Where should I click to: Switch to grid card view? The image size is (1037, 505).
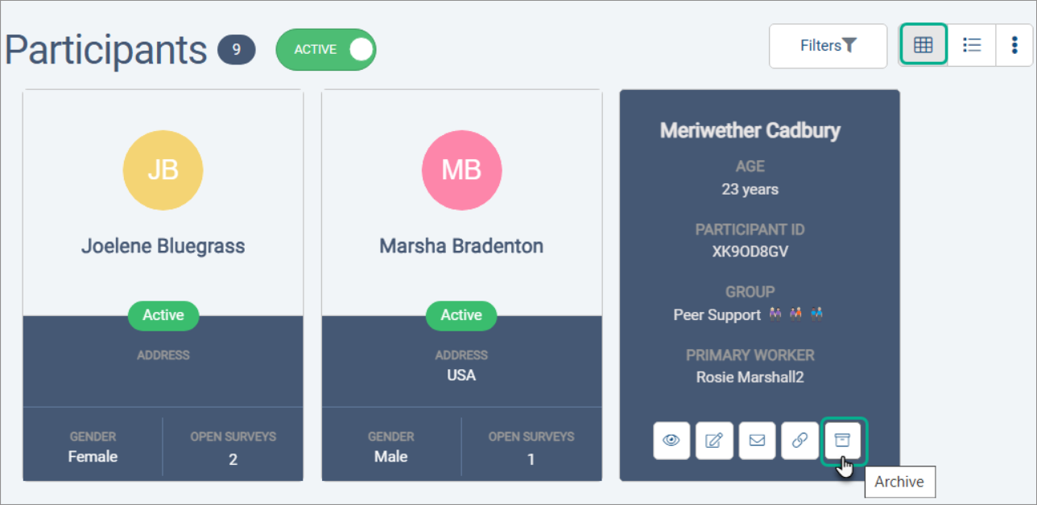pyautogui.click(x=923, y=45)
